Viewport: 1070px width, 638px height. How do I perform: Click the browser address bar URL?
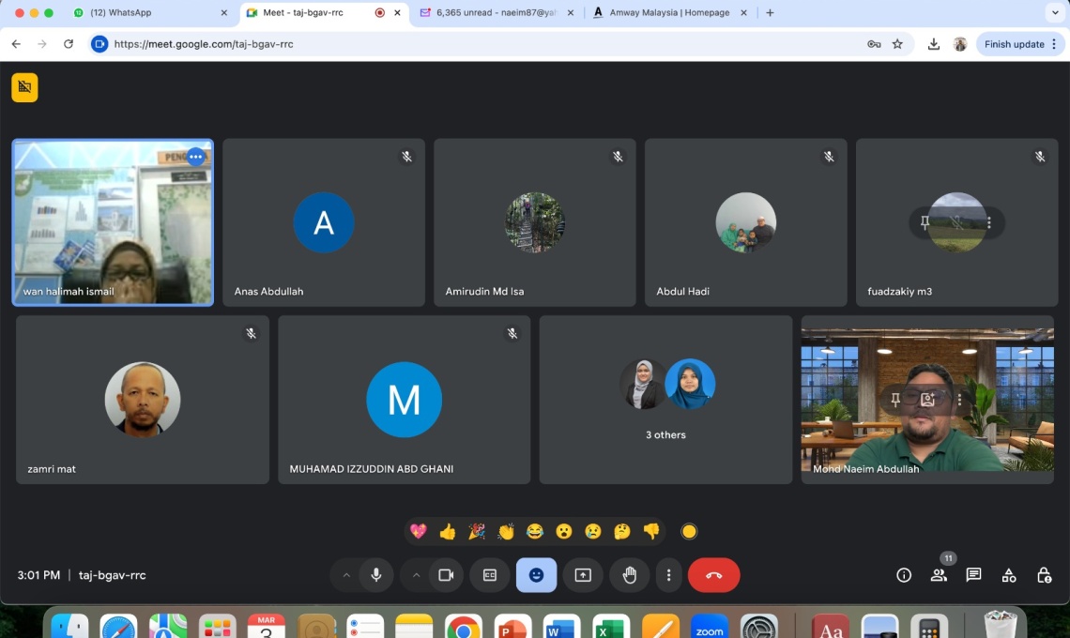pos(204,44)
